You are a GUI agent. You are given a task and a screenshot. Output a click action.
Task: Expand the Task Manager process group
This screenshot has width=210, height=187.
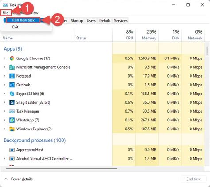[4, 111]
